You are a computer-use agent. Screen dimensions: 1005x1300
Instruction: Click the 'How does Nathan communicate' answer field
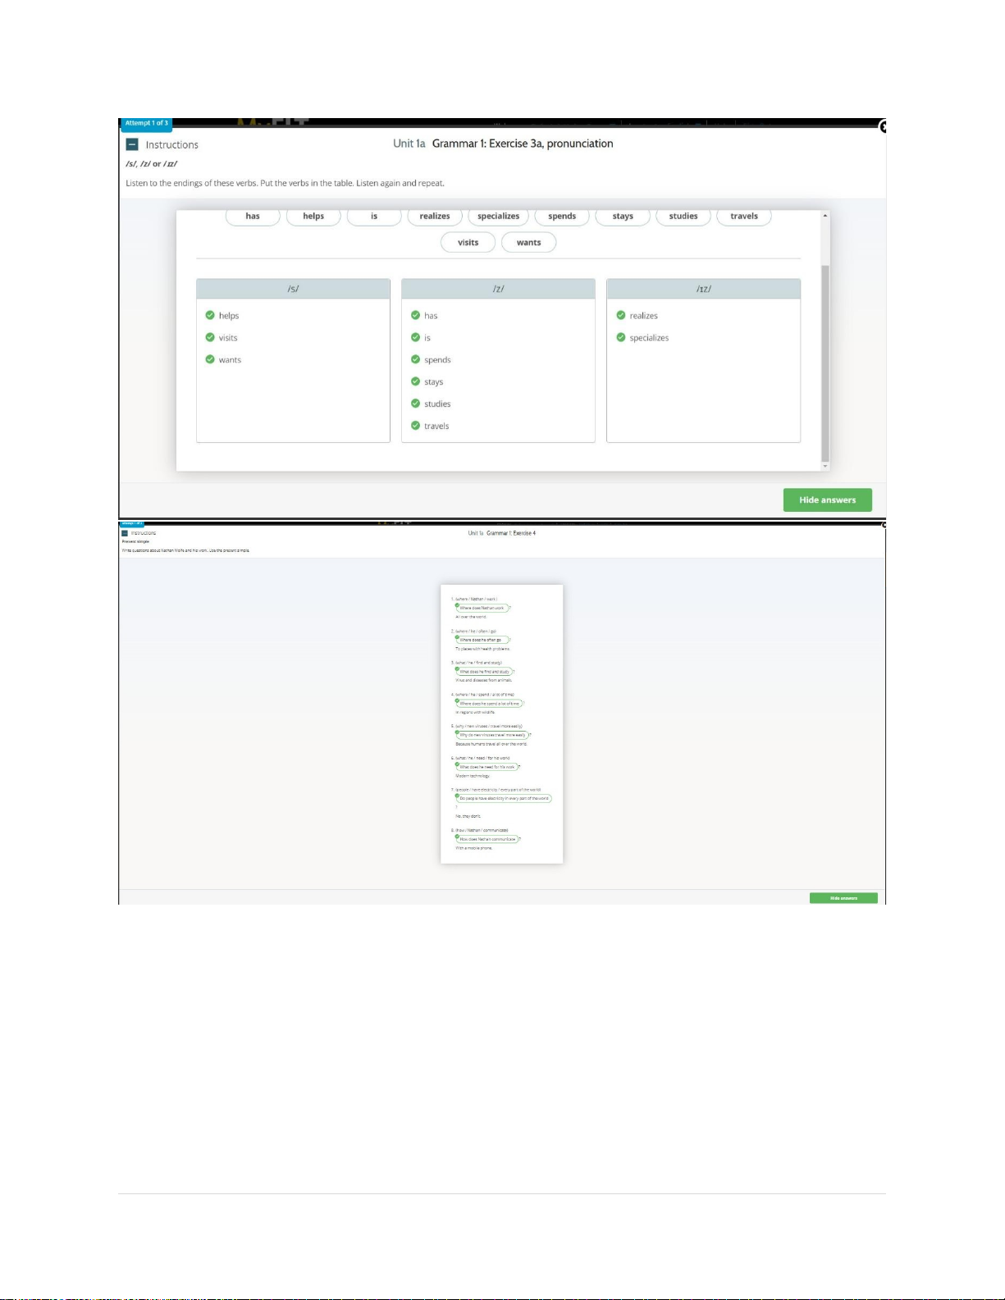pyautogui.click(x=487, y=839)
